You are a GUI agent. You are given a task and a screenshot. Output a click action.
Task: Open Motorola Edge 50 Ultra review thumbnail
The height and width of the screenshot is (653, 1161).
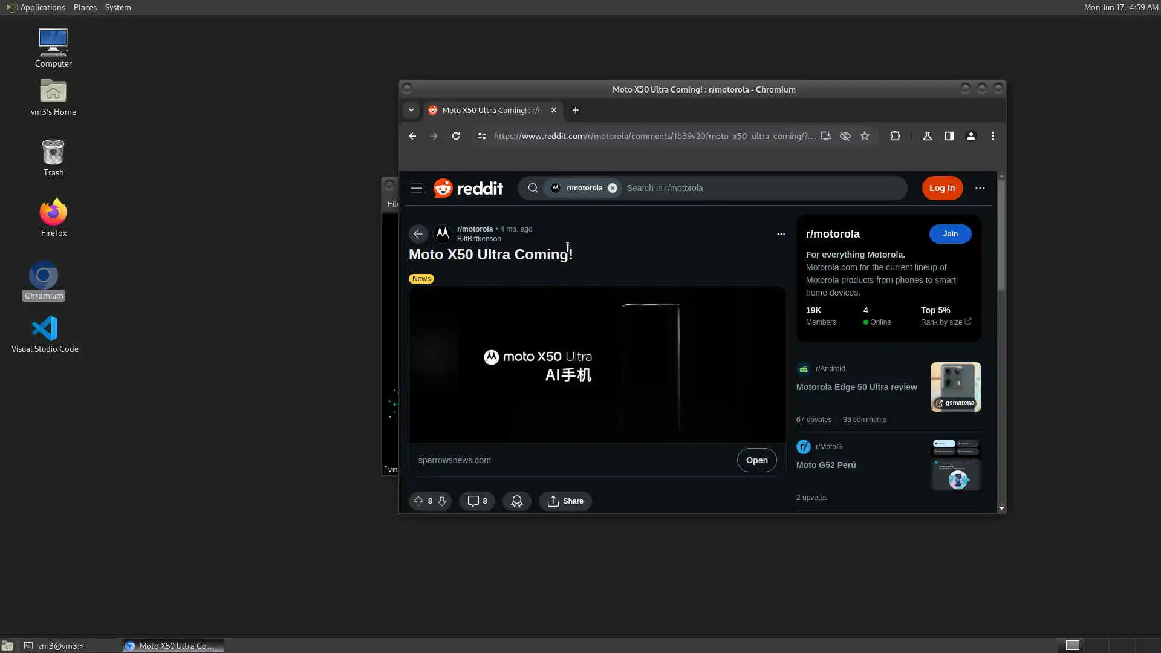click(955, 387)
